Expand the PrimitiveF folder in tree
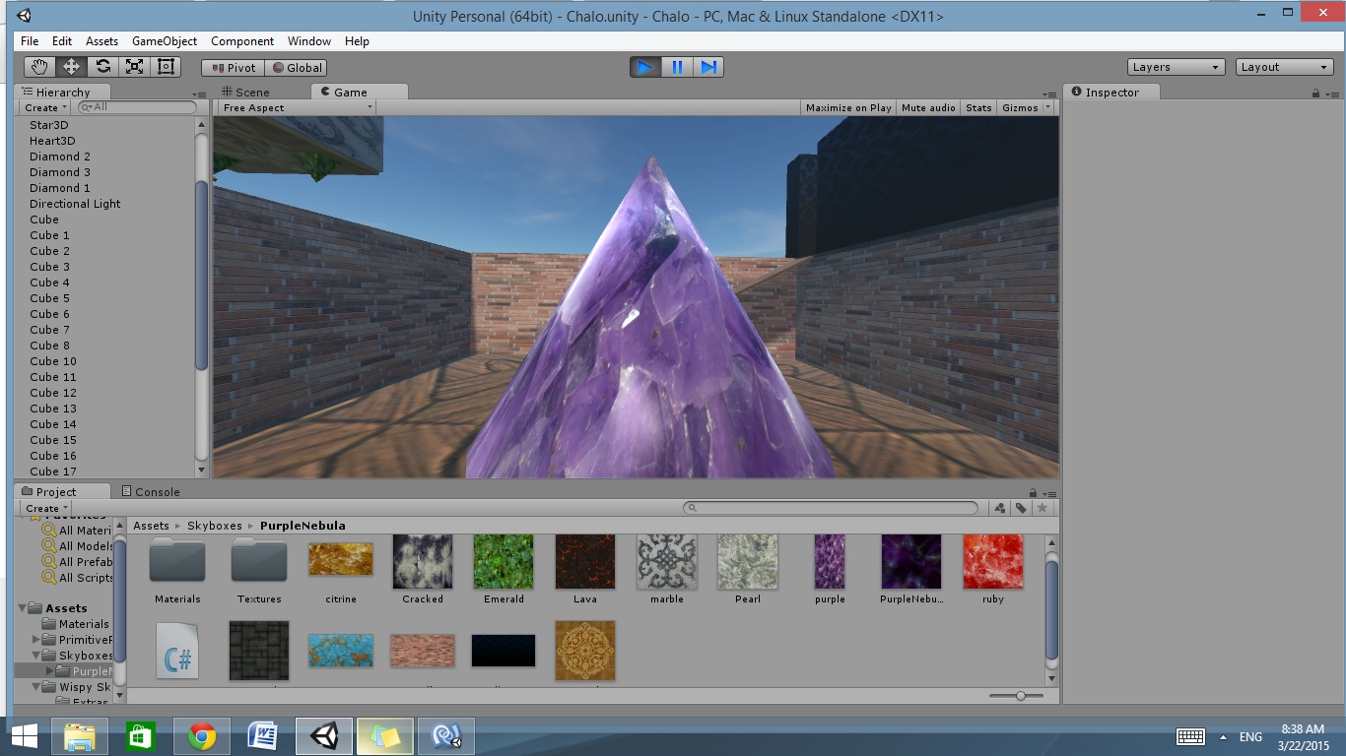This screenshot has height=756, width=1346. point(36,640)
